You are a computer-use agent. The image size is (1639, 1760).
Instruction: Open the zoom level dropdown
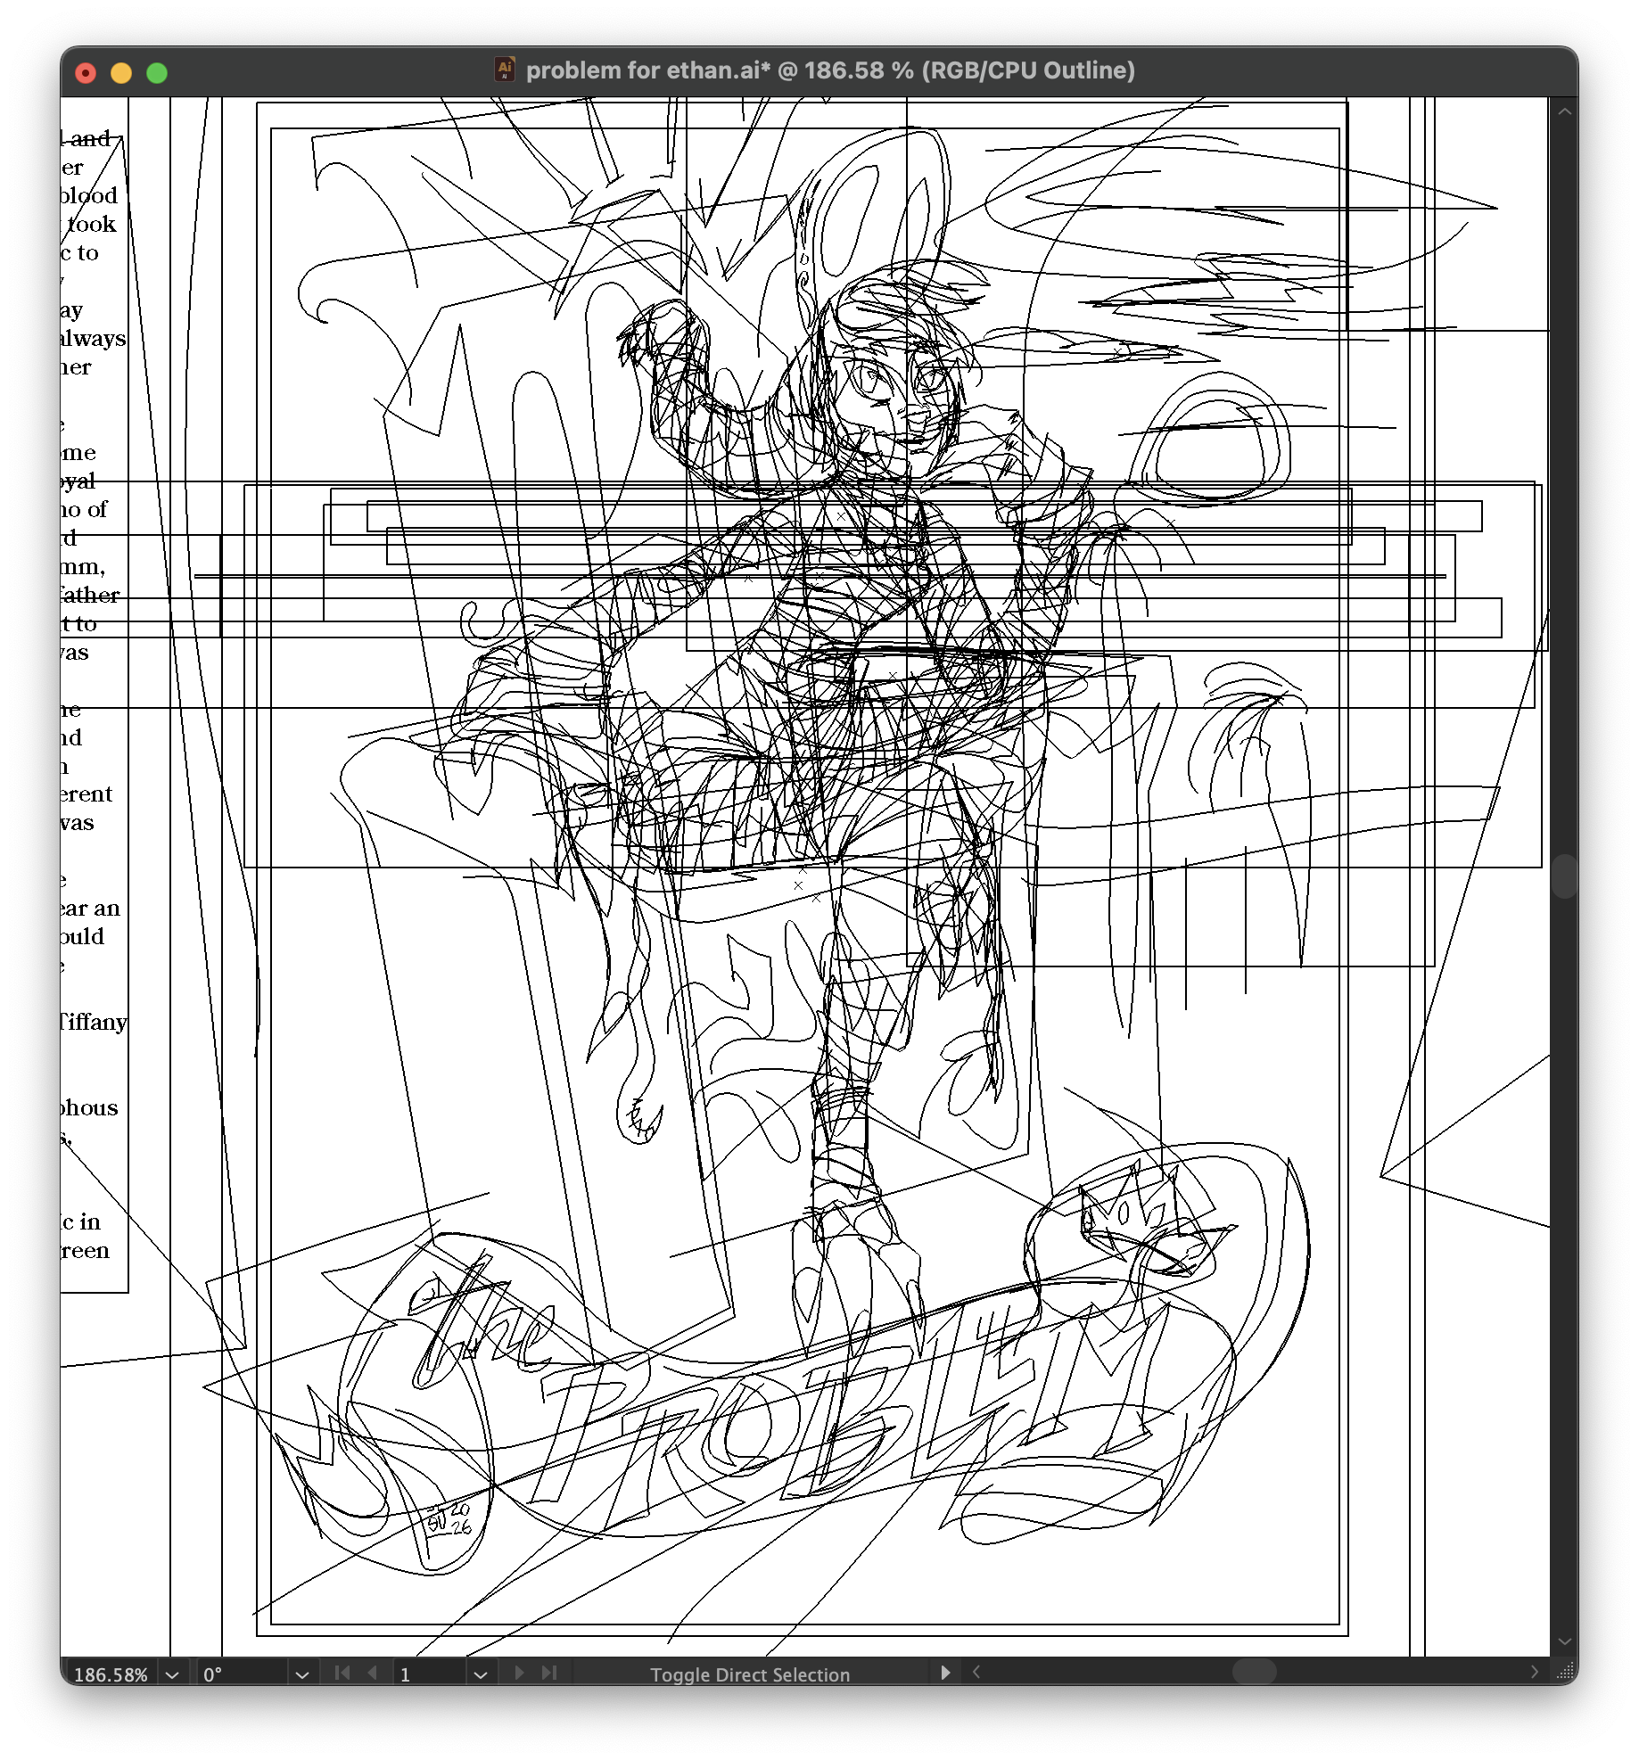[172, 1674]
